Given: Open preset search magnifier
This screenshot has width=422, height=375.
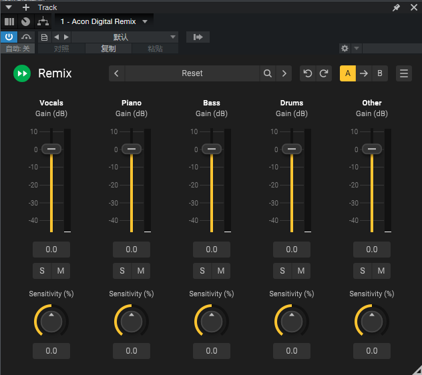Looking at the screenshot, I should click(268, 73).
